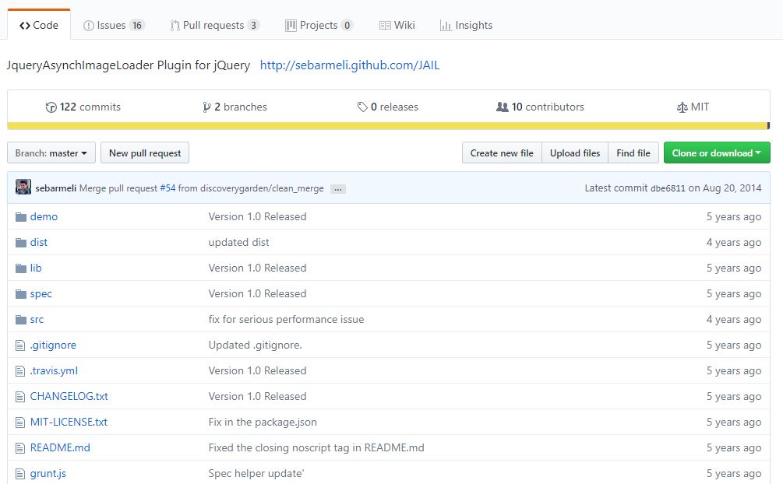Click sebarmeli's avatar thumbnail

pyautogui.click(x=23, y=188)
